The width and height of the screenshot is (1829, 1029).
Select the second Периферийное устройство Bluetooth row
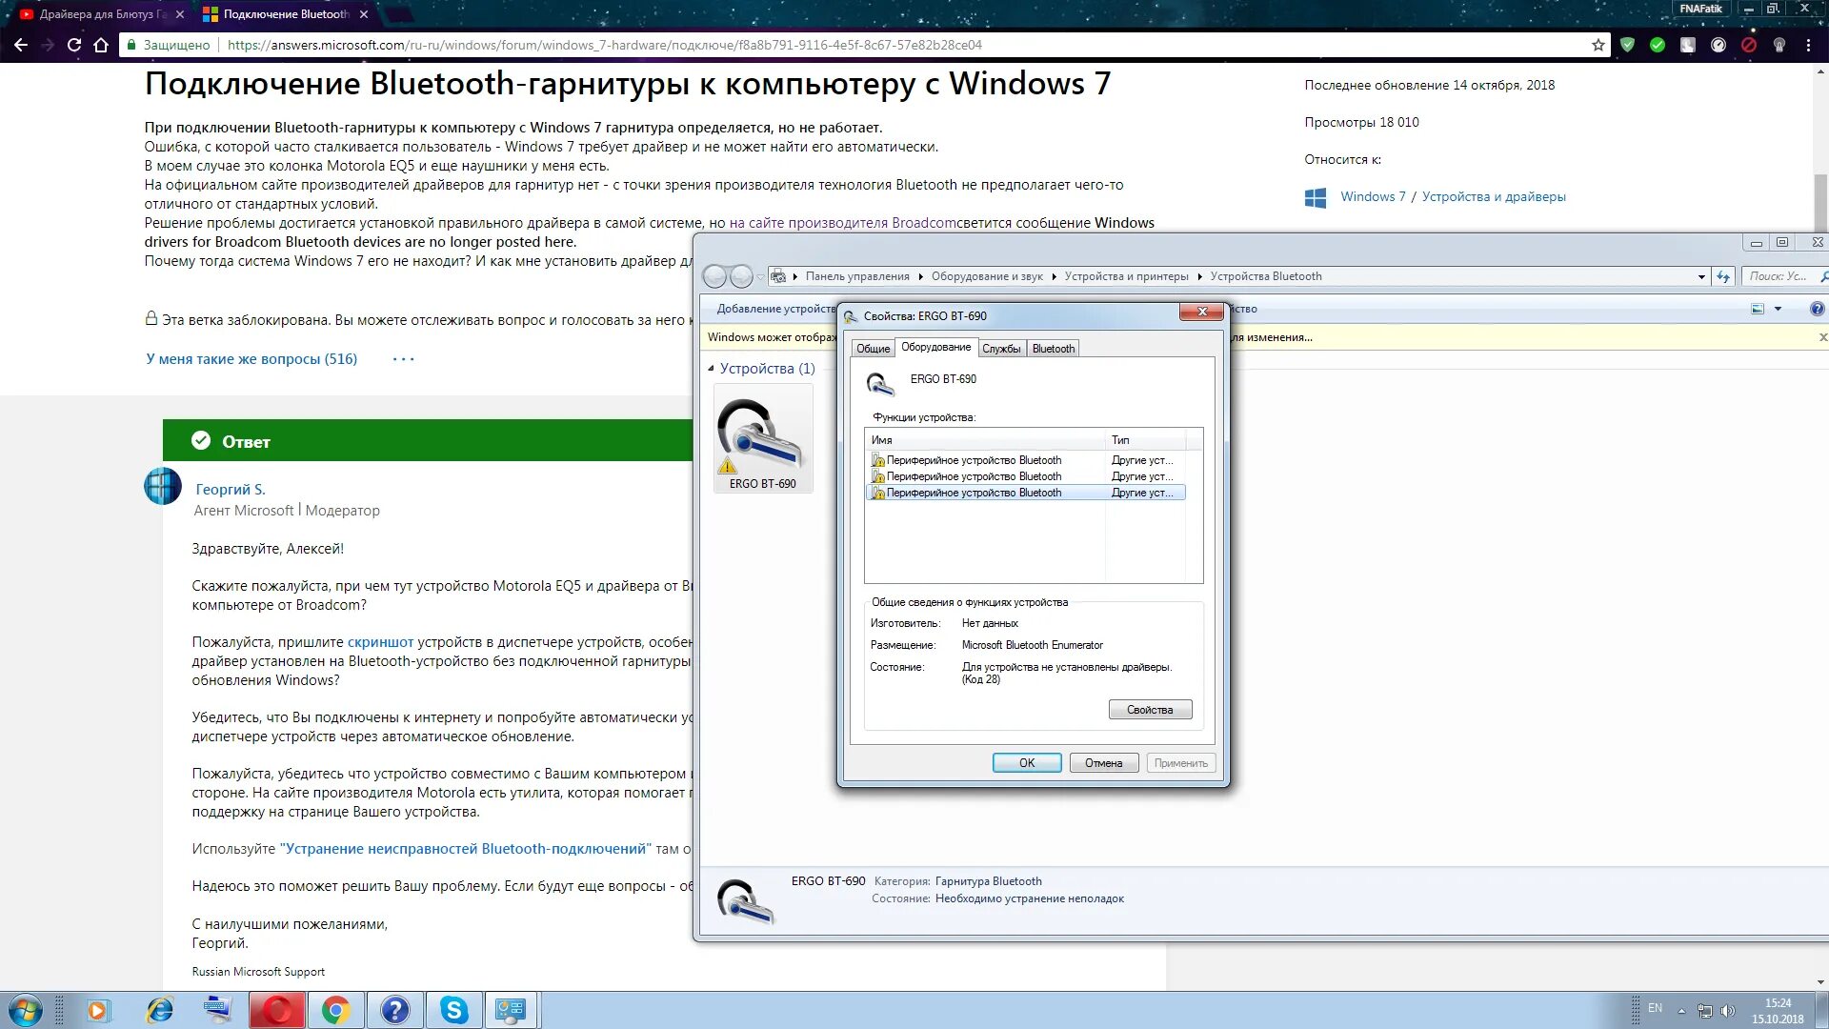click(x=973, y=476)
